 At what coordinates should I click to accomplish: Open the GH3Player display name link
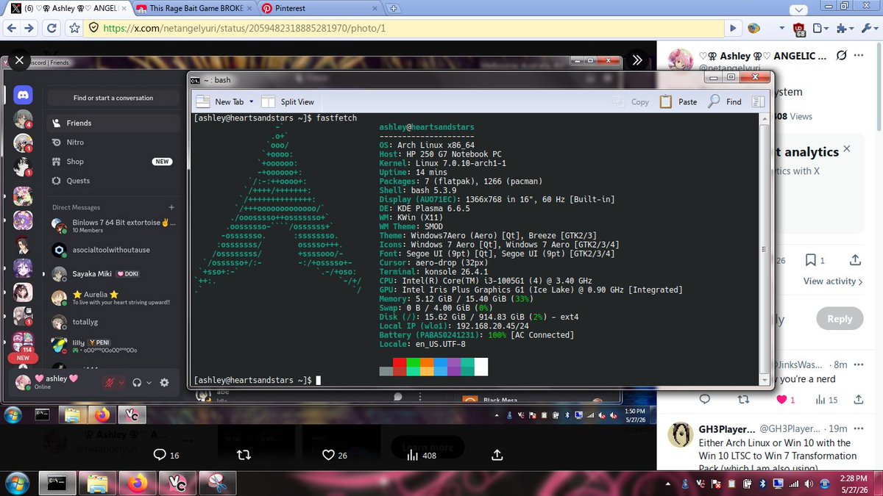tap(726, 428)
